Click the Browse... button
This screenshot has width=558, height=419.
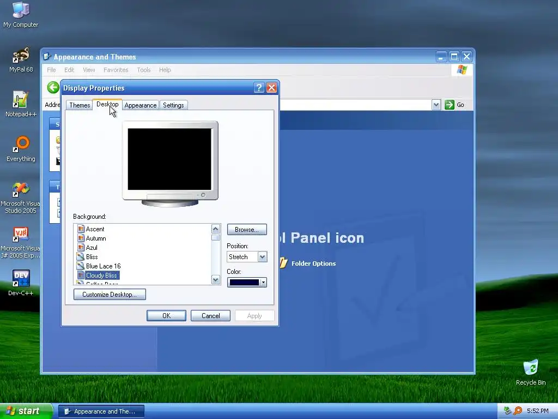click(247, 230)
